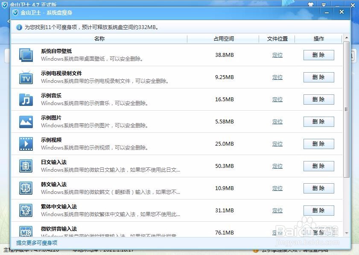Screen dimensions: 359x255
Task: Delete the 微软拼音输入法 item
Action: coord(318,232)
